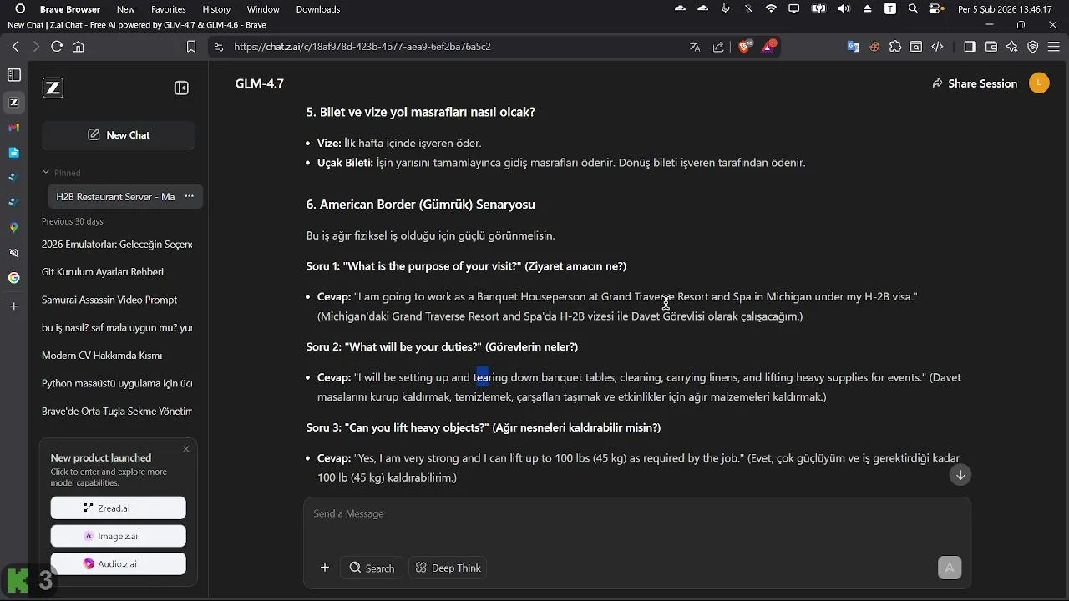The width and height of the screenshot is (1069, 601).
Task: Click Share Session
Action: 975,83
